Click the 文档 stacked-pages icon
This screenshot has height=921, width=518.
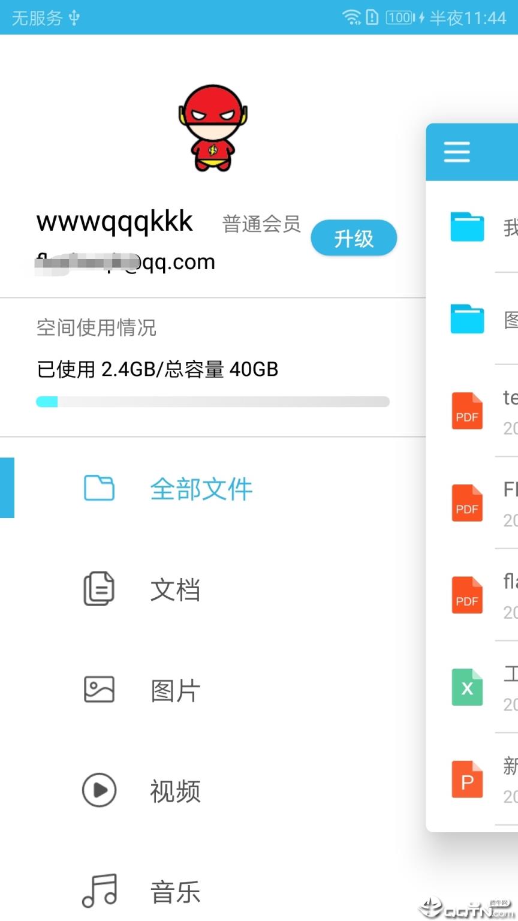99,589
